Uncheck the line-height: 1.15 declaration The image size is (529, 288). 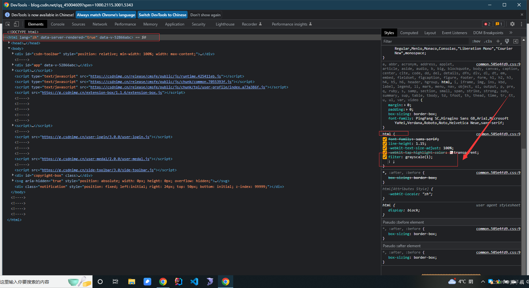[385, 144]
